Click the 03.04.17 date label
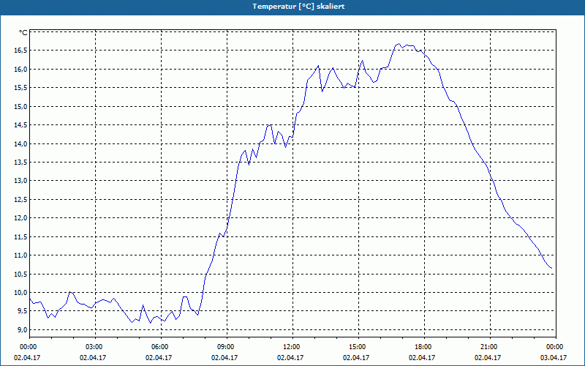Screen dimensions: 585x366 pyautogui.click(x=554, y=358)
